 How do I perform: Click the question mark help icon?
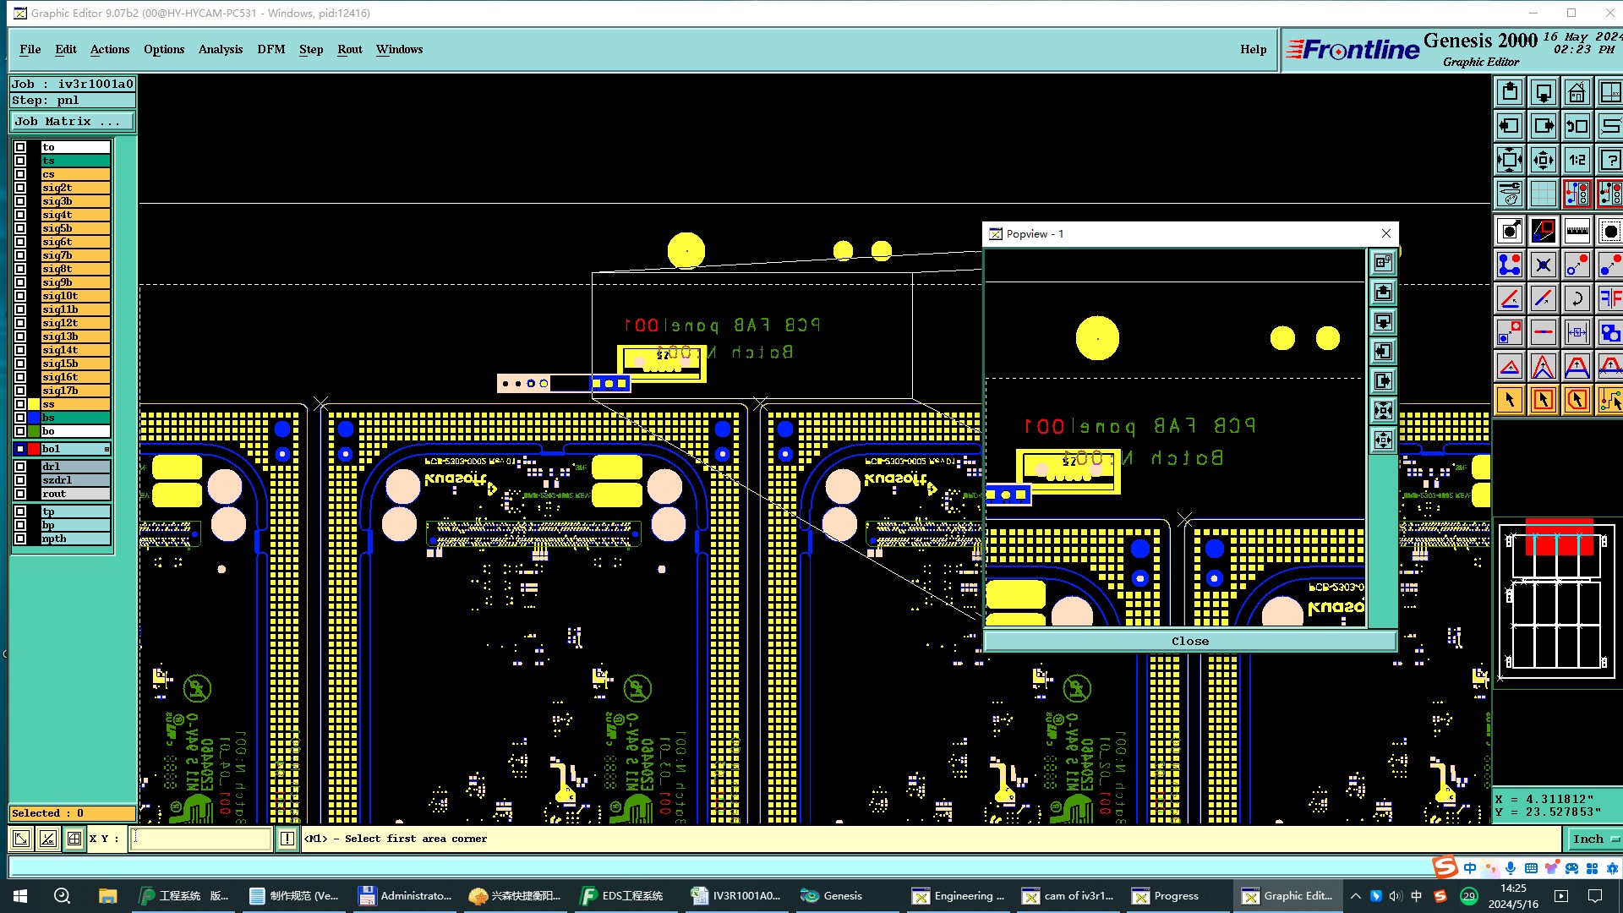[x=1609, y=160]
